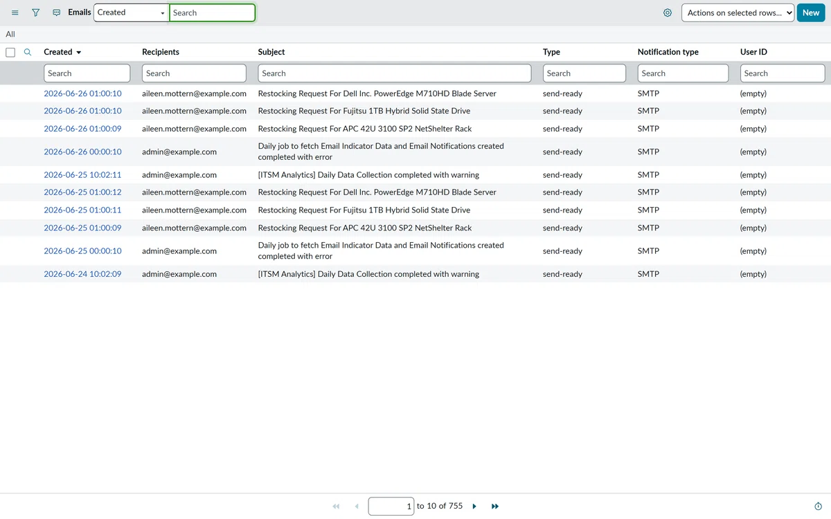831x519 pixels.
Task: Open the Created search field dropdown
Action: pyautogui.click(x=132, y=12)
